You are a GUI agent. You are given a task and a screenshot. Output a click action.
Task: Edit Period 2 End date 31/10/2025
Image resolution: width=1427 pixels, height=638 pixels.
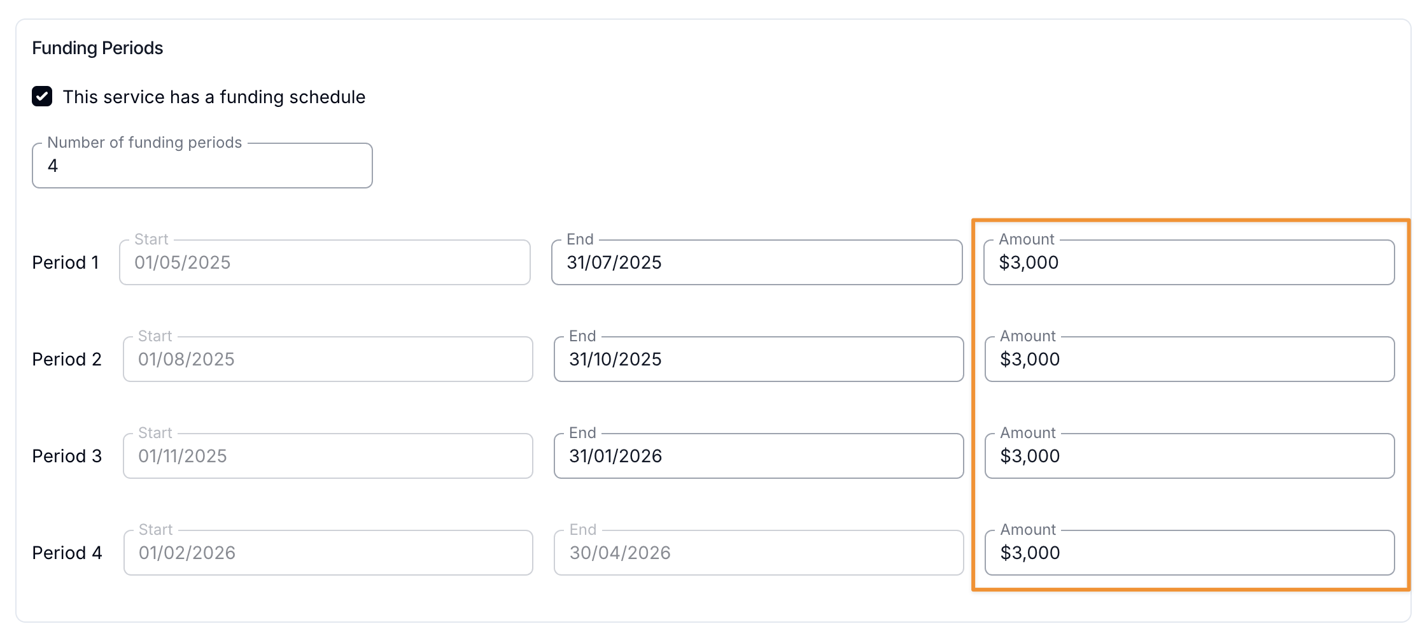tap(758, 359)
